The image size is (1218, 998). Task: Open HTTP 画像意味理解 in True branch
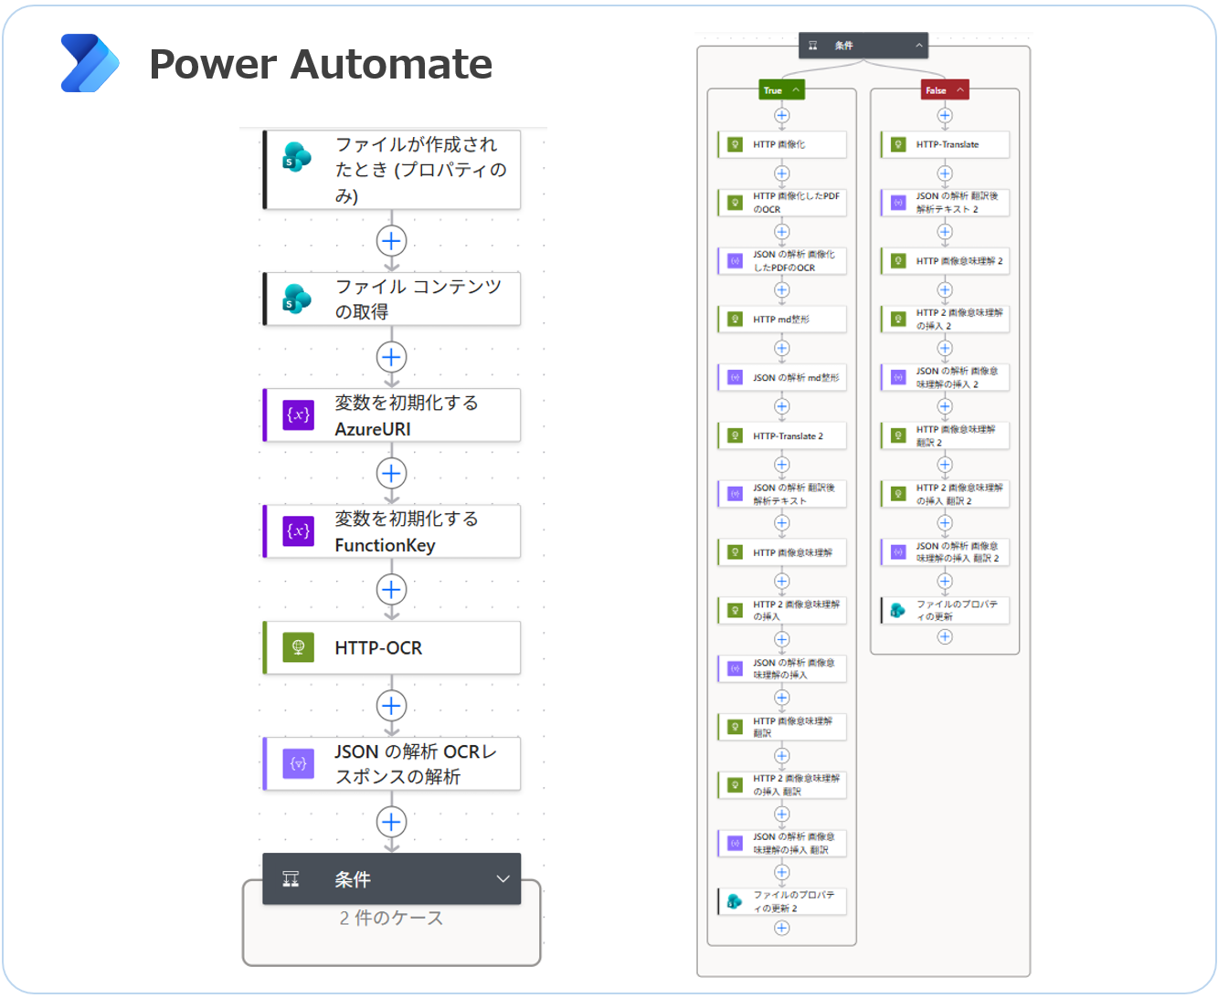(x=782, y=552)
